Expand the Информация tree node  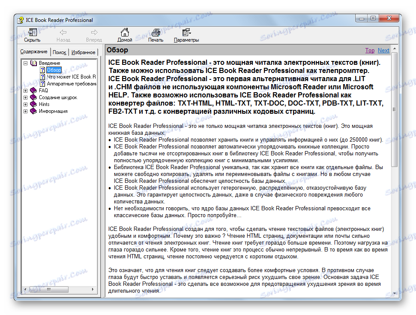[25, 112]
